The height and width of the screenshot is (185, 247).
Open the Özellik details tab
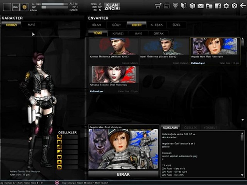(x=190, y=128)
